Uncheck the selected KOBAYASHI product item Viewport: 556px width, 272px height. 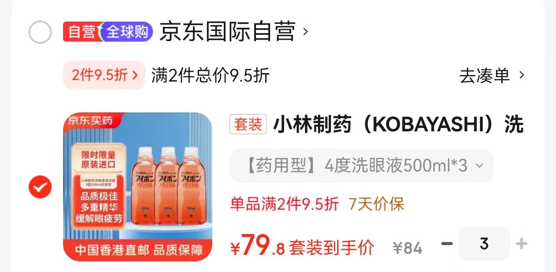(x=40, y=187)
